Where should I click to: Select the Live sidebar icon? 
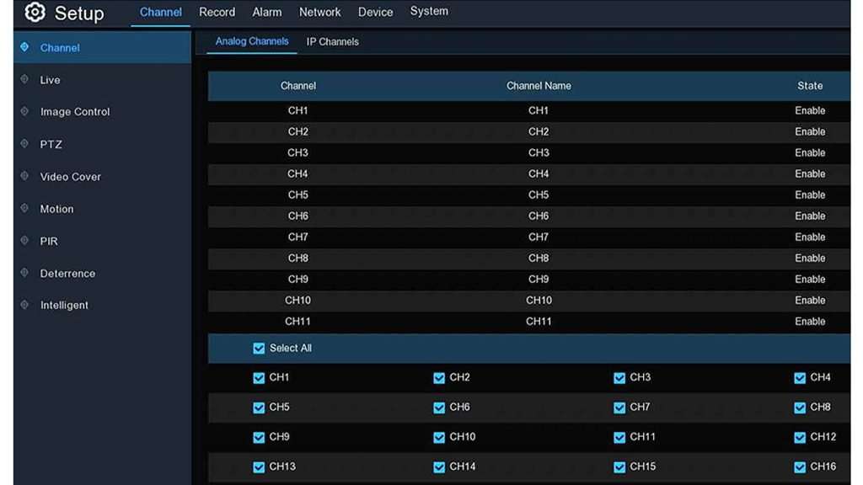(x=50, y=79)
